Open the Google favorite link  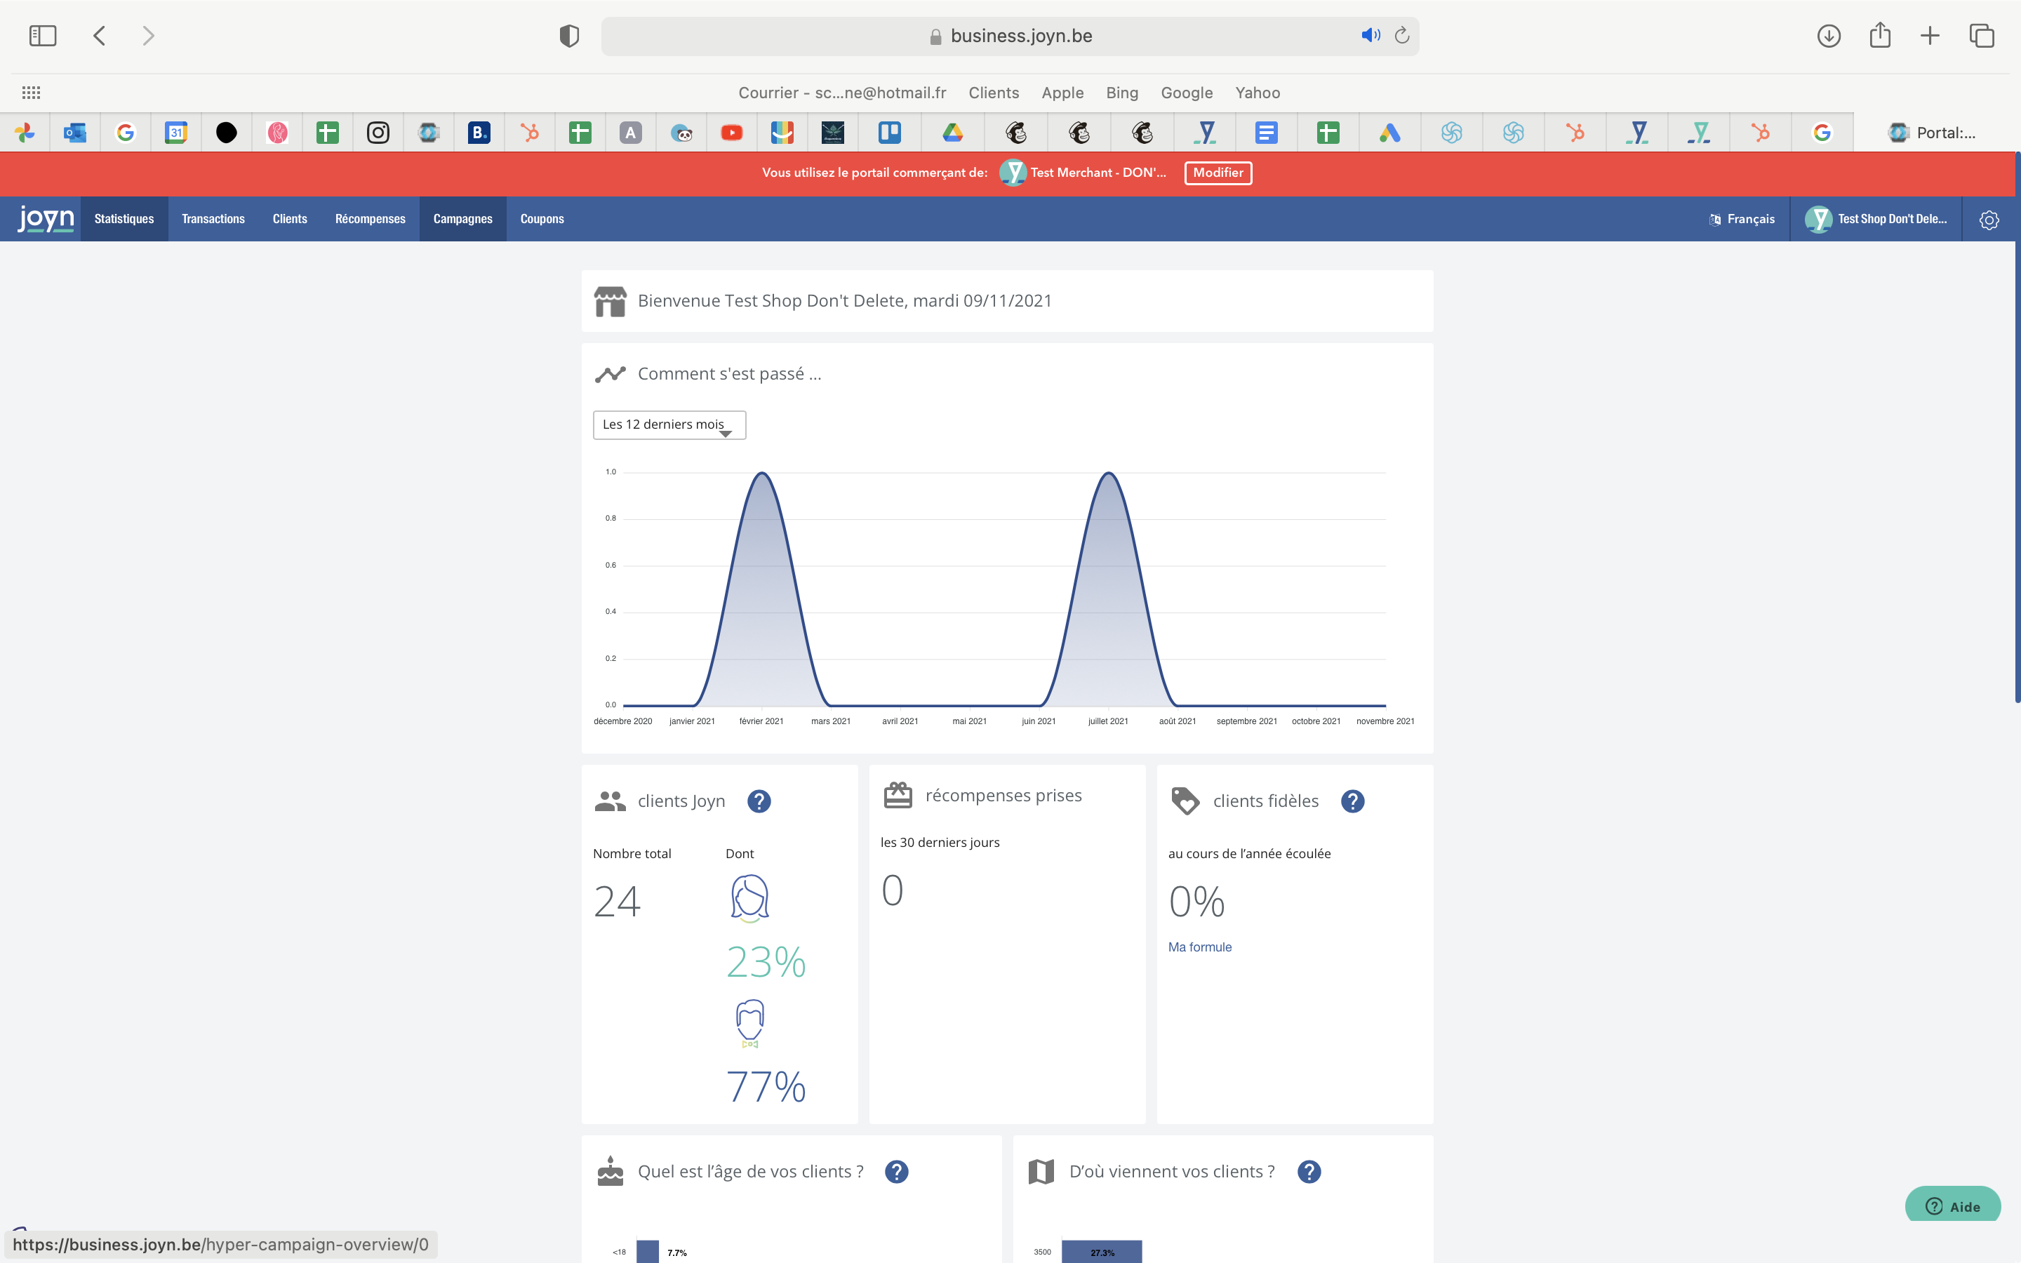tap(1187, 93)
